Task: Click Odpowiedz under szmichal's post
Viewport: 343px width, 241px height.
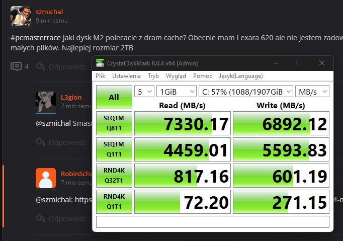Action: pos(67,66)
